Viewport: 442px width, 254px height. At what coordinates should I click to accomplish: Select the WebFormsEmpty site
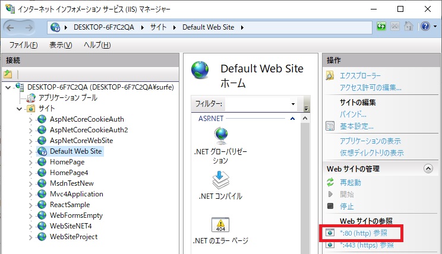[76, 215]
